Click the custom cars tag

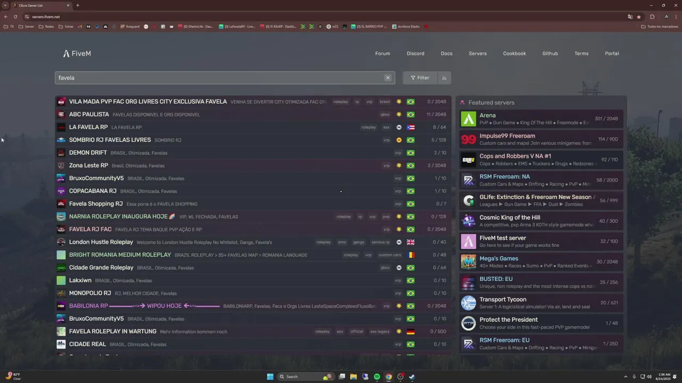(x=389, y=255)
